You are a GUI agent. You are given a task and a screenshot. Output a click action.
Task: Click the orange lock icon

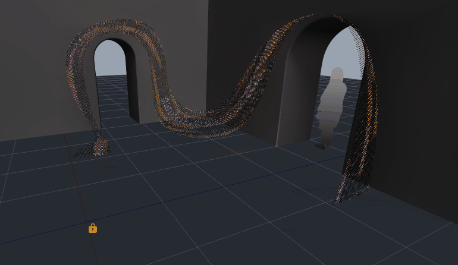coord(93,228)
